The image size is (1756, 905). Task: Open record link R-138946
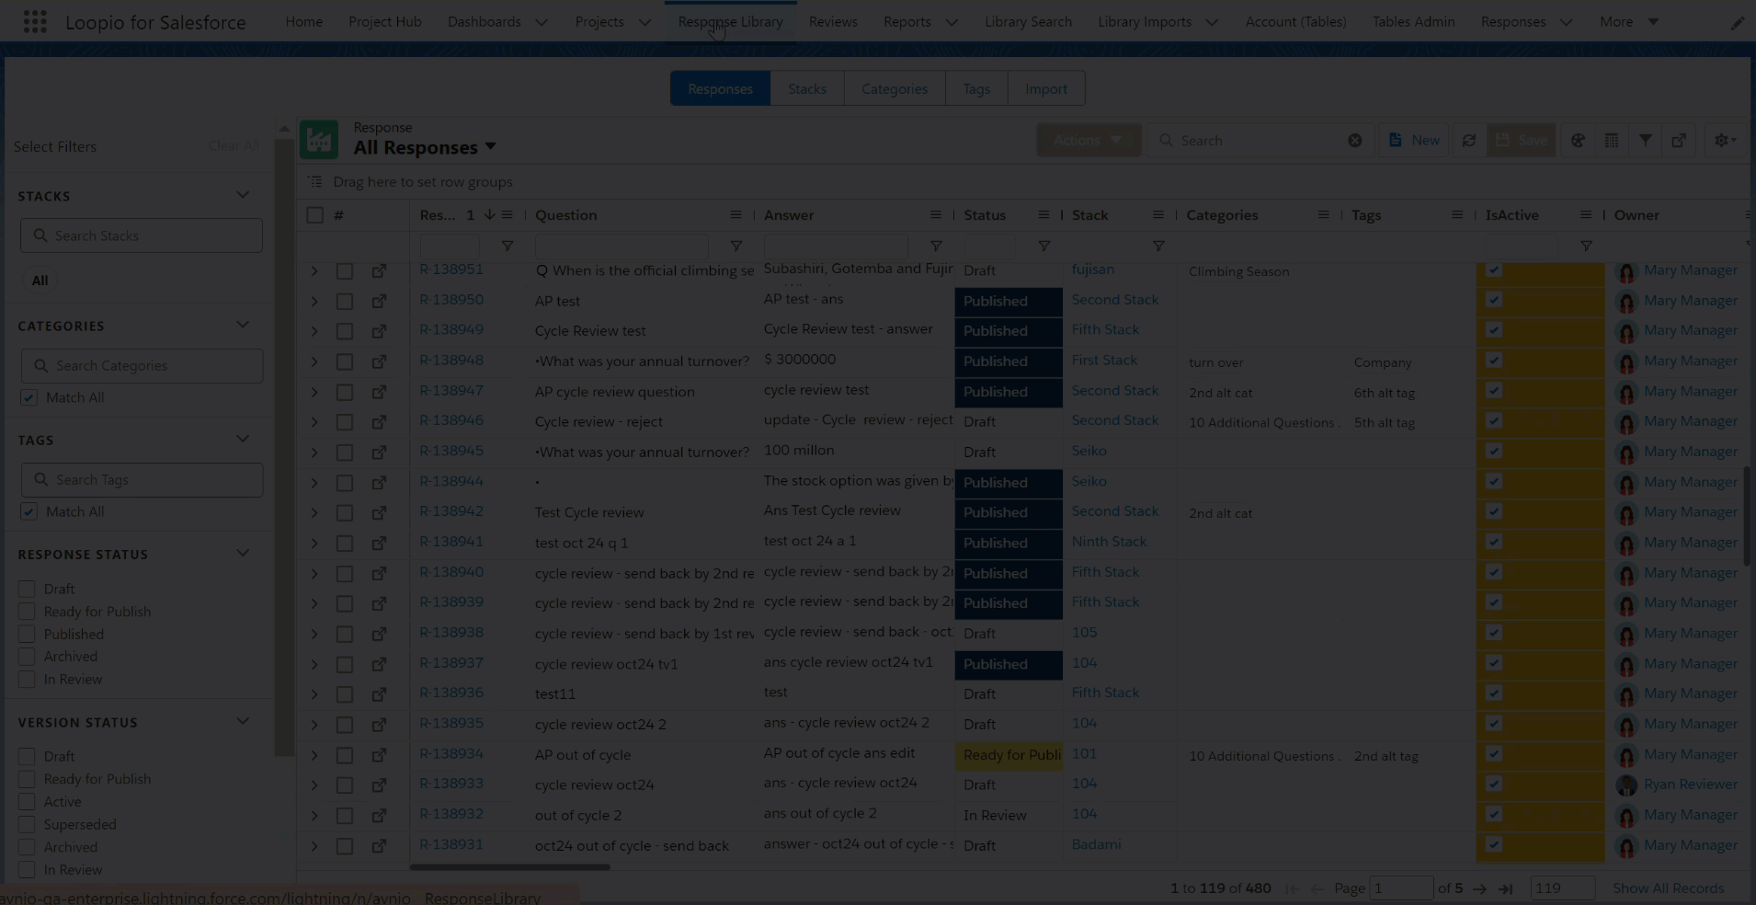pos(451,420)
